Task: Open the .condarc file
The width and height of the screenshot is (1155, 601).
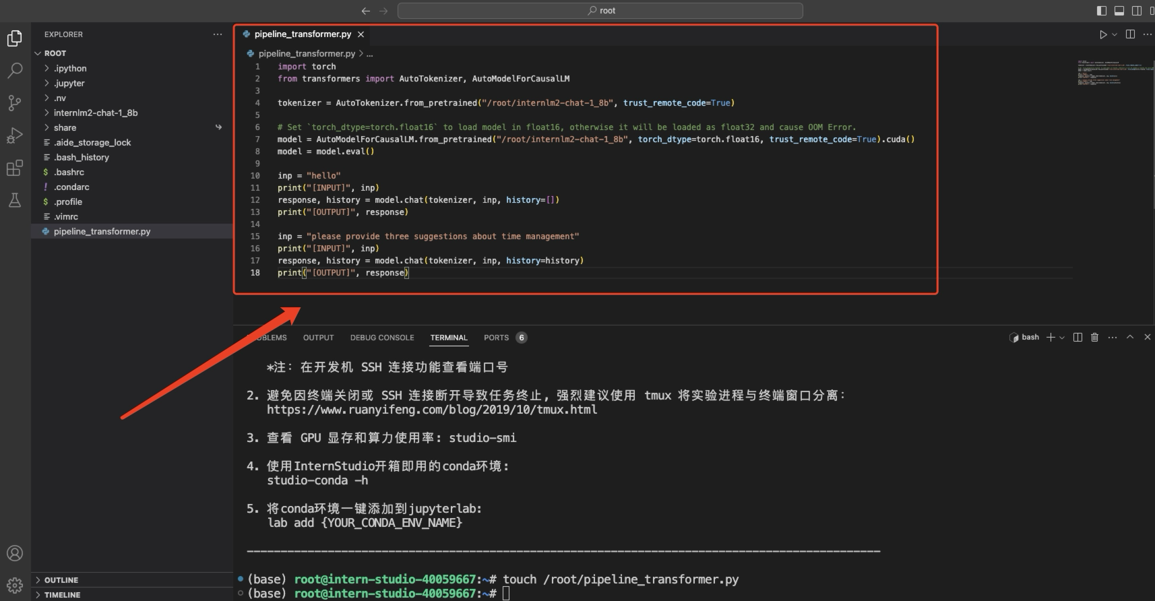Action: 132,187
